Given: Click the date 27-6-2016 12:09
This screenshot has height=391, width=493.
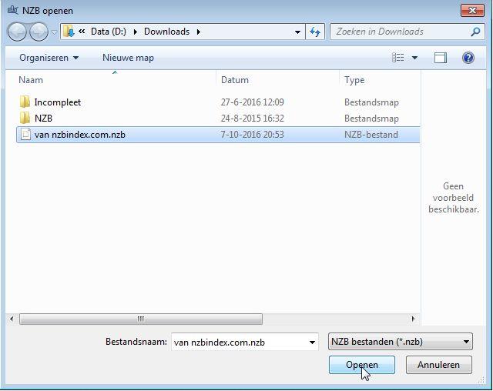Looking at the screenshot, I should pos(252,102).
